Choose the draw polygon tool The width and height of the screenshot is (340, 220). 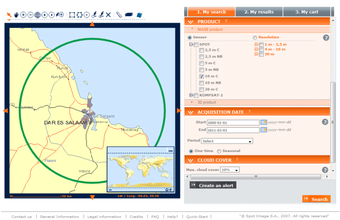(x=79, y=15)
